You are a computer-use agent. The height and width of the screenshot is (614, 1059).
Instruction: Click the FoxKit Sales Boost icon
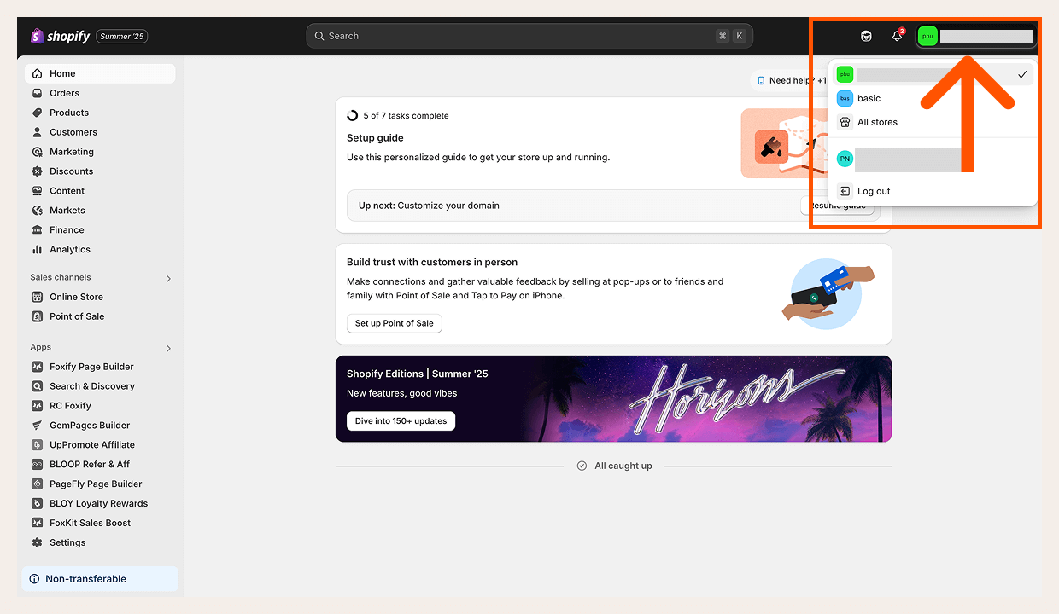point(37,524)
